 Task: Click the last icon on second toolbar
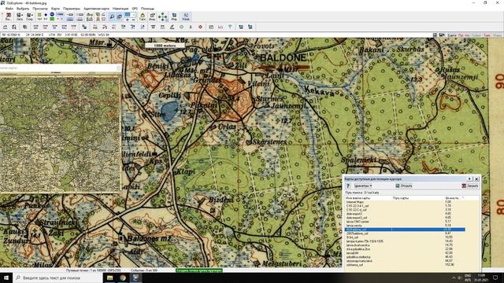(x=250, y=28)
